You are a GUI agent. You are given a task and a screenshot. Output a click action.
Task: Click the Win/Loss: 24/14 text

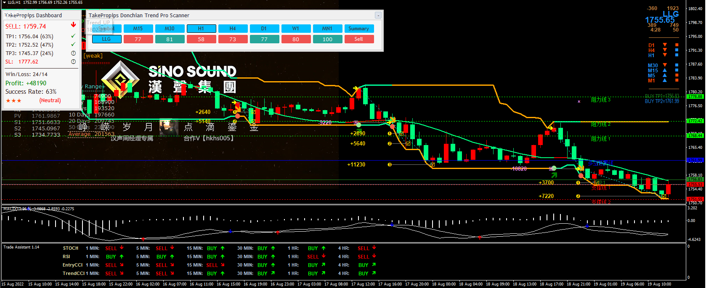pos(27,74)
